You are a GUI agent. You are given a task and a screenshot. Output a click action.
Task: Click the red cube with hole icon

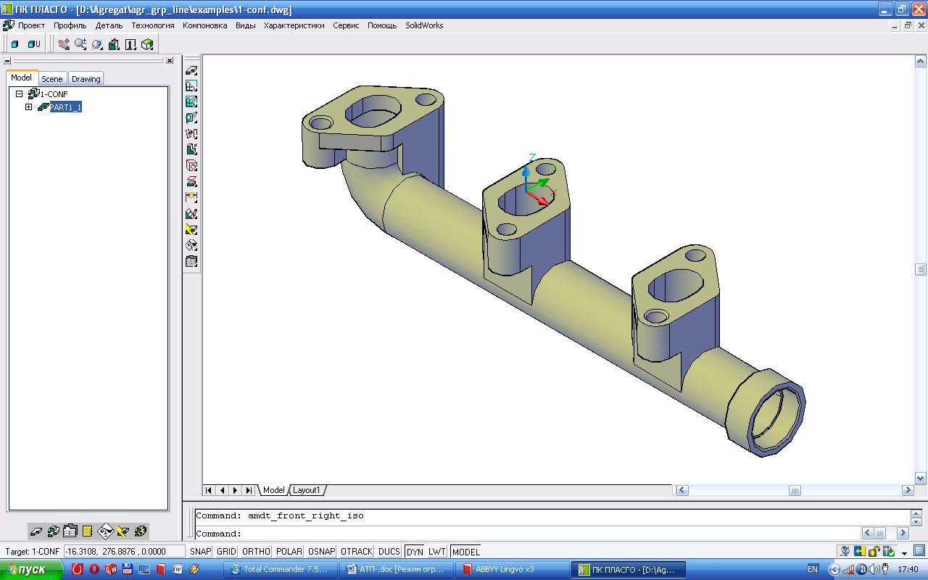pos(191,166)
